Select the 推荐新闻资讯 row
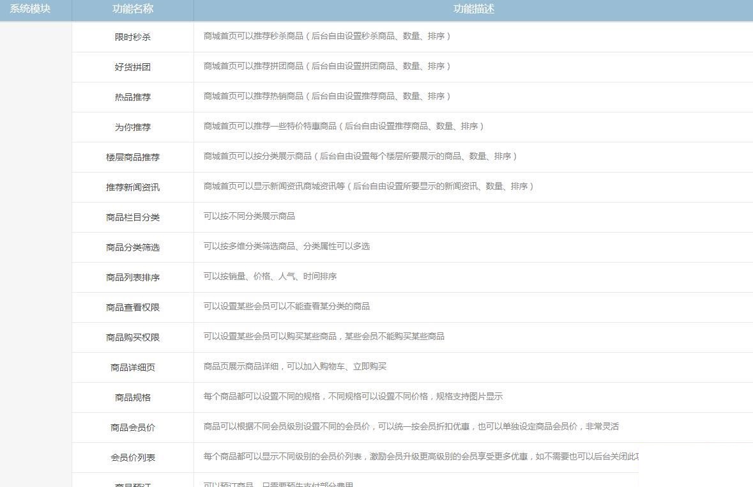753x487 pixels. coord(133,187)
